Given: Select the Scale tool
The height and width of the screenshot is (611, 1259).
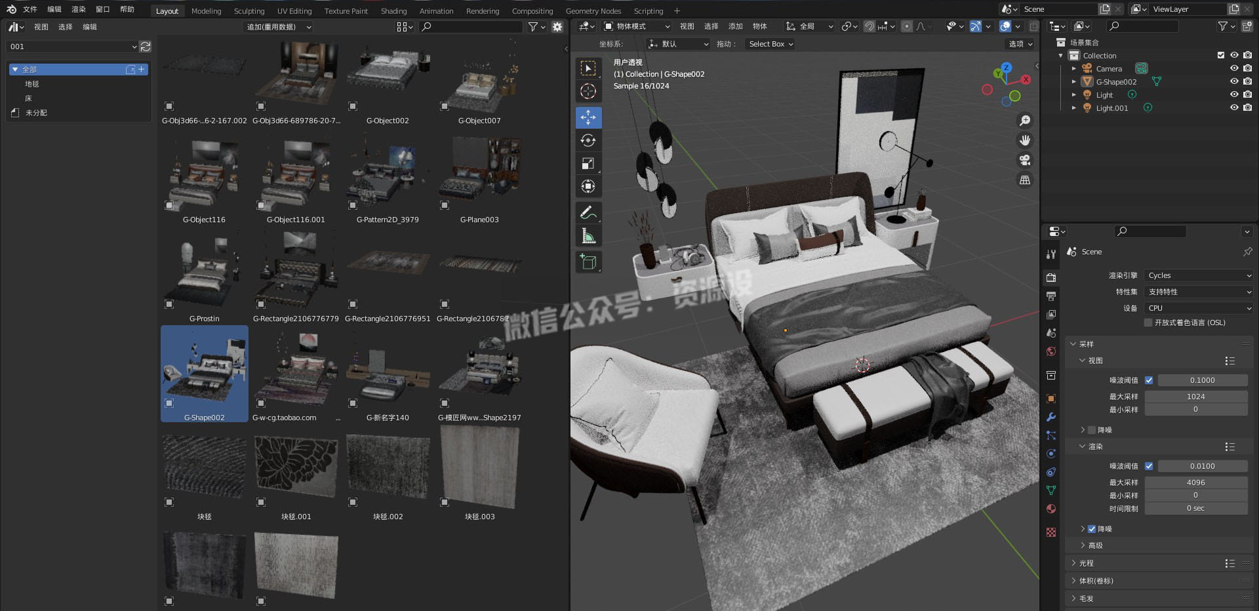Looking at the screenshot, I should click(588, 163).
